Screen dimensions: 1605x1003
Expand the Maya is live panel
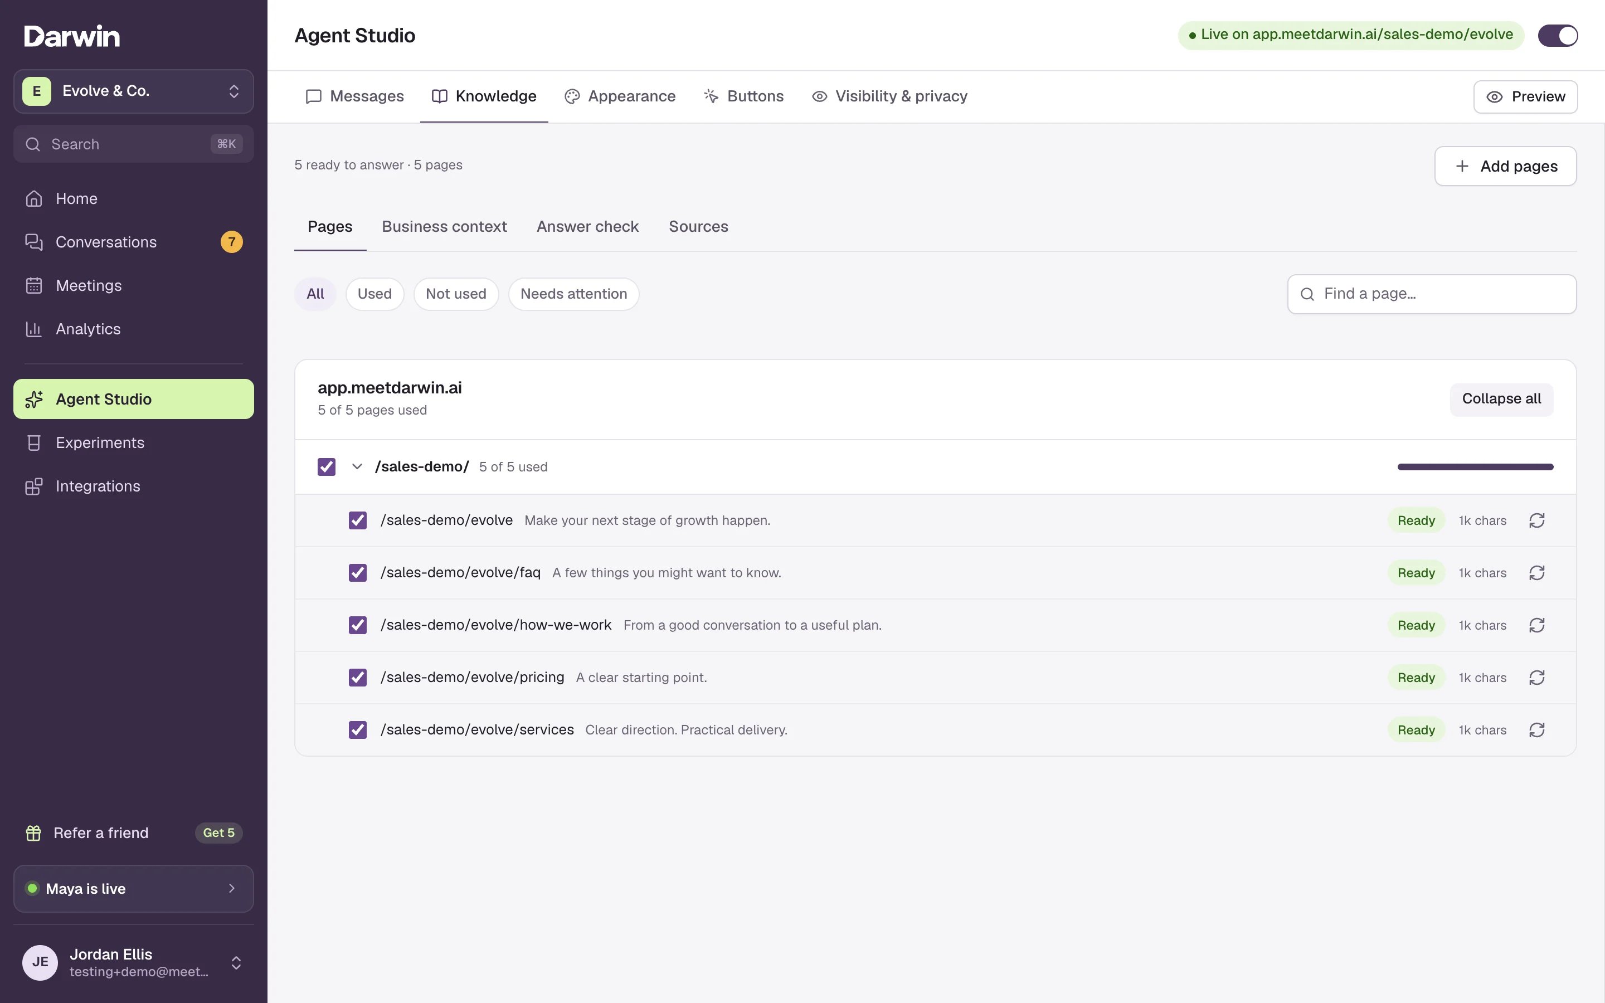[133, 888]
